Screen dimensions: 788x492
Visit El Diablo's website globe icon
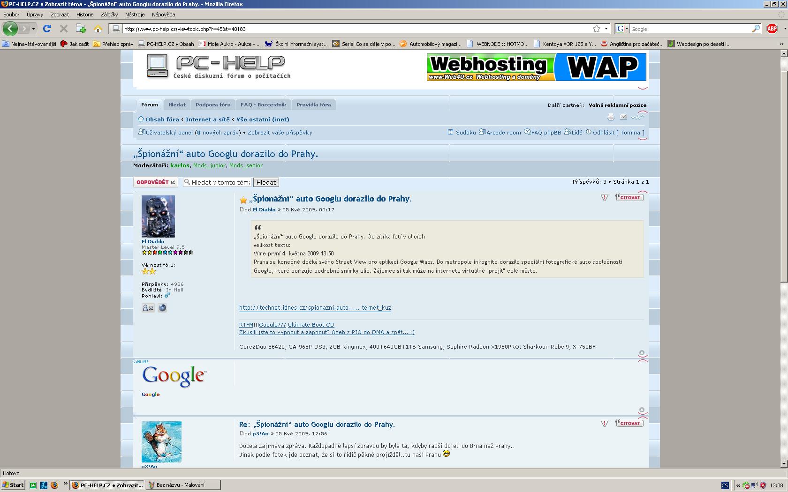162,308
